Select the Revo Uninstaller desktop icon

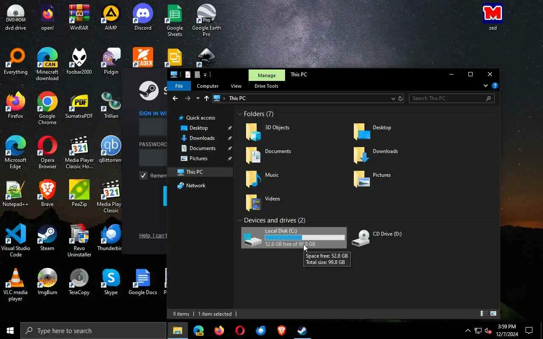coord(79,241)
